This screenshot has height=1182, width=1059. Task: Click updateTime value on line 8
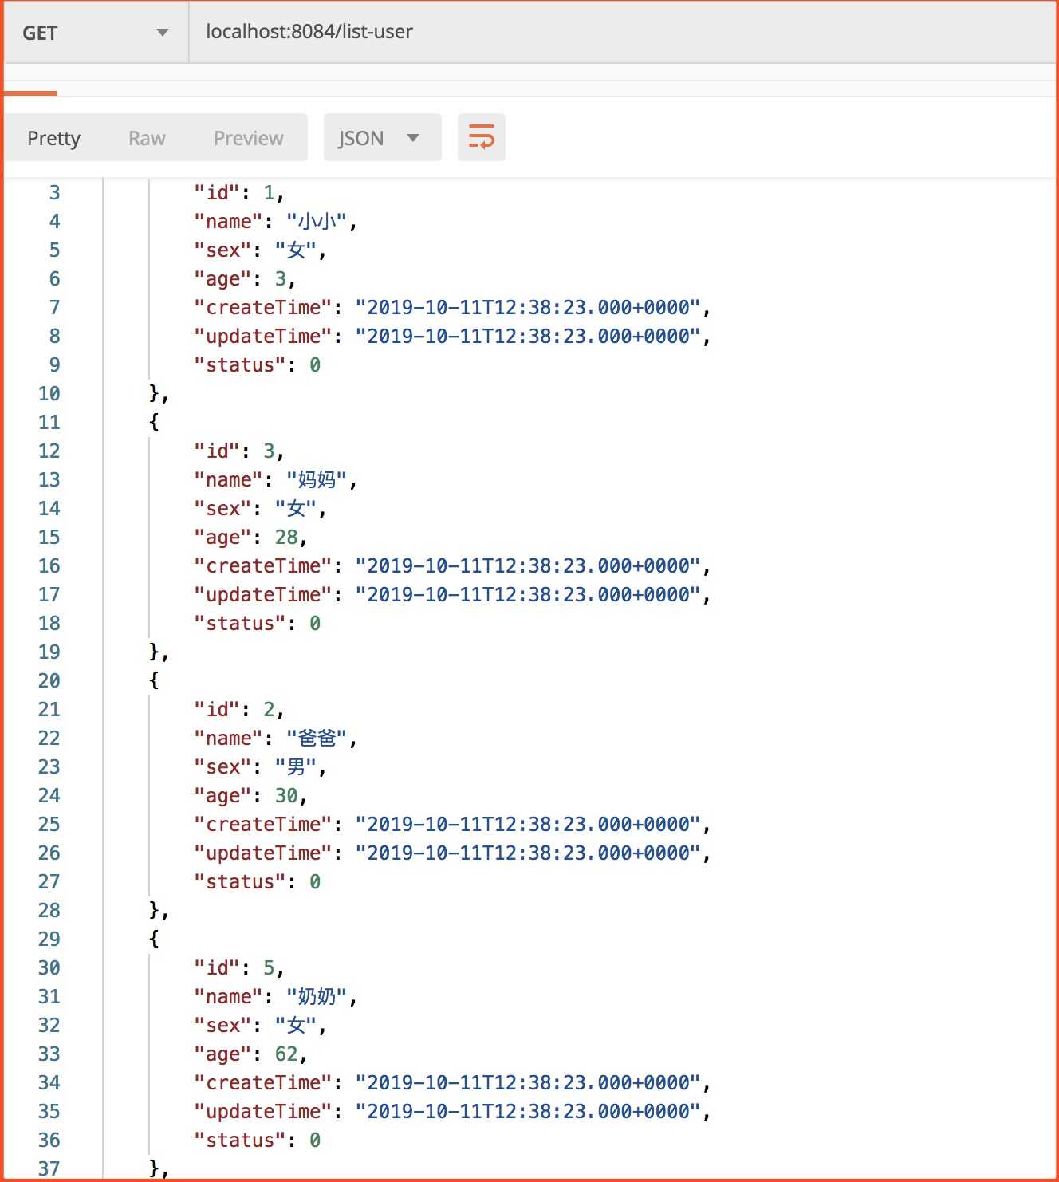[527, 336]
